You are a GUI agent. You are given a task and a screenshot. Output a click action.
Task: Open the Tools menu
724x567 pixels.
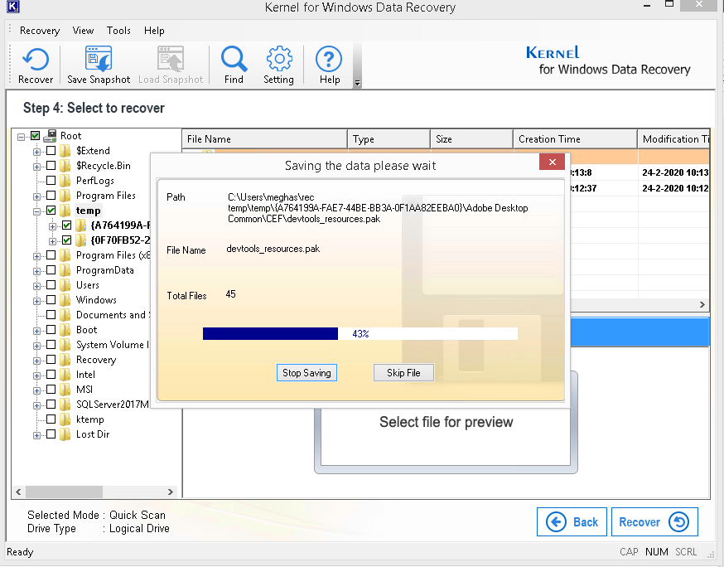coord(118,31)
